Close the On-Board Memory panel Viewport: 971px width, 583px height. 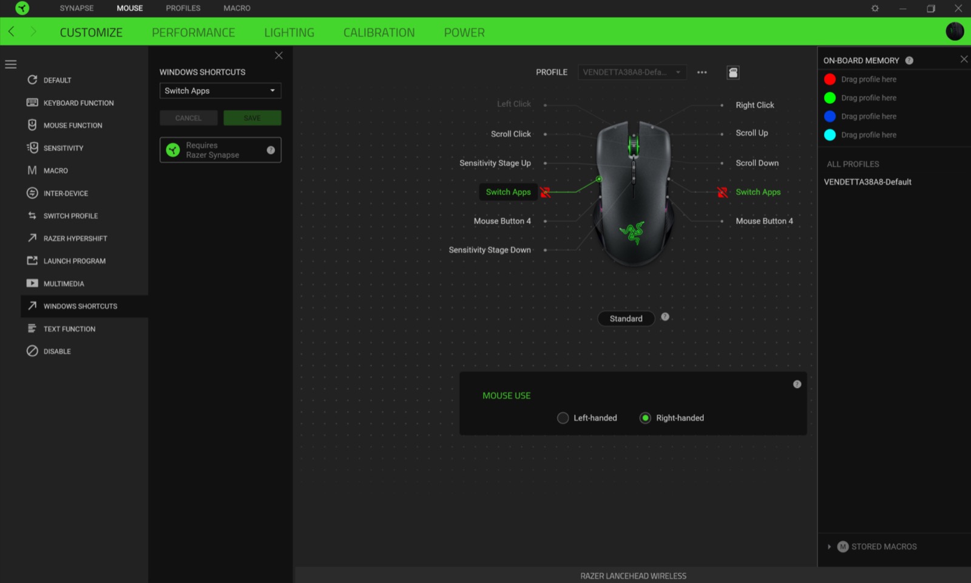pos(964,59)
